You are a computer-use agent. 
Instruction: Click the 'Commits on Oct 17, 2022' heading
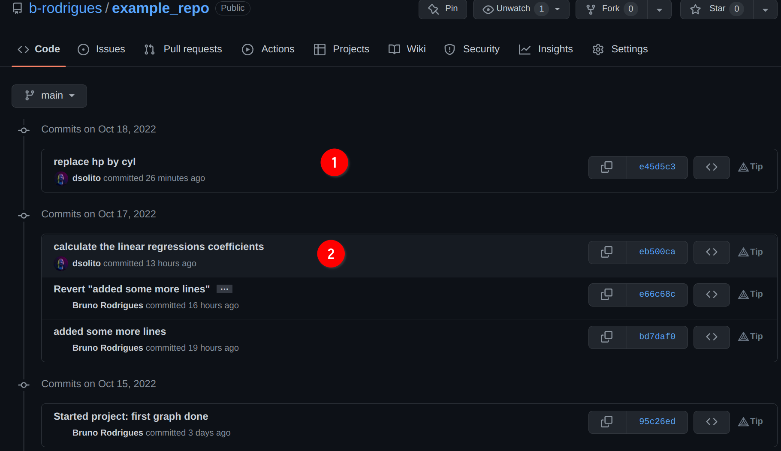click(99, 214)
